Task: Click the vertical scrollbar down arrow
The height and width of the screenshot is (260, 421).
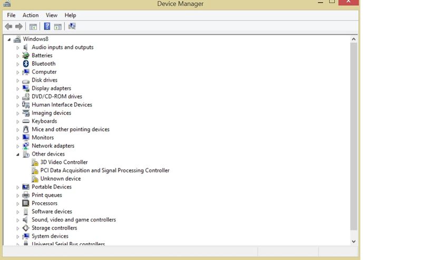Action: click(354, 241)
